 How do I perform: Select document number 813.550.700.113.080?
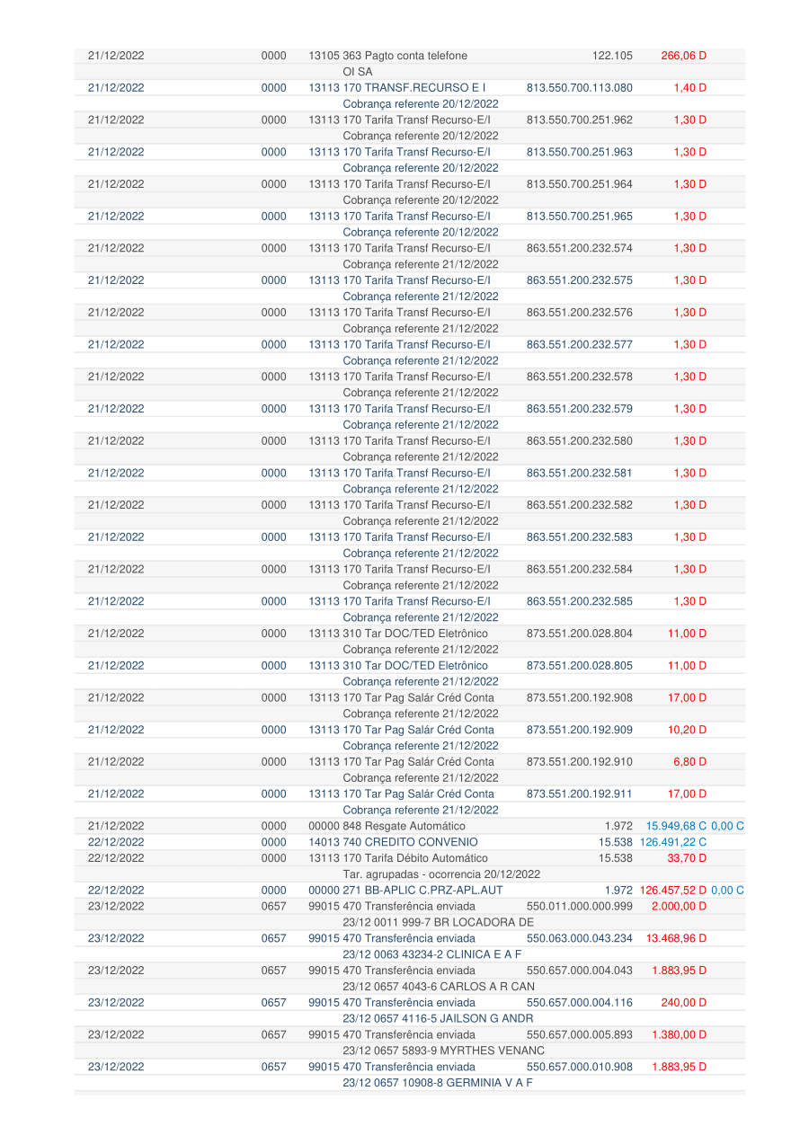[x=579, y=88]
